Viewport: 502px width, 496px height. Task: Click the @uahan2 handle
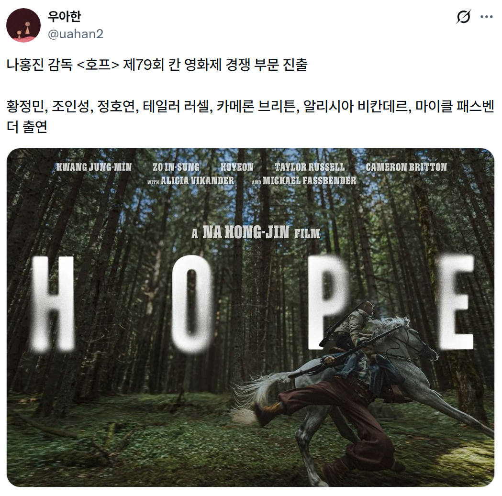point(76,33)
